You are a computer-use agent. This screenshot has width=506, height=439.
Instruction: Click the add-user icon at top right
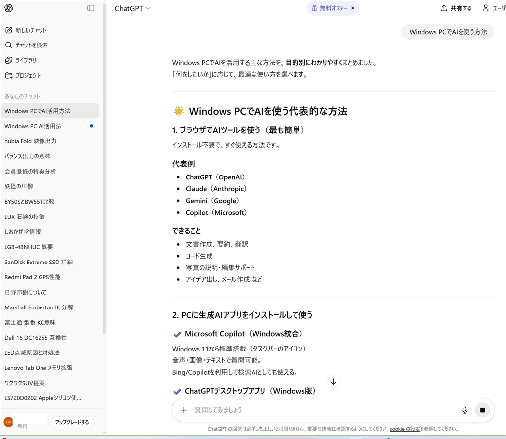click(x=486, y=8)
